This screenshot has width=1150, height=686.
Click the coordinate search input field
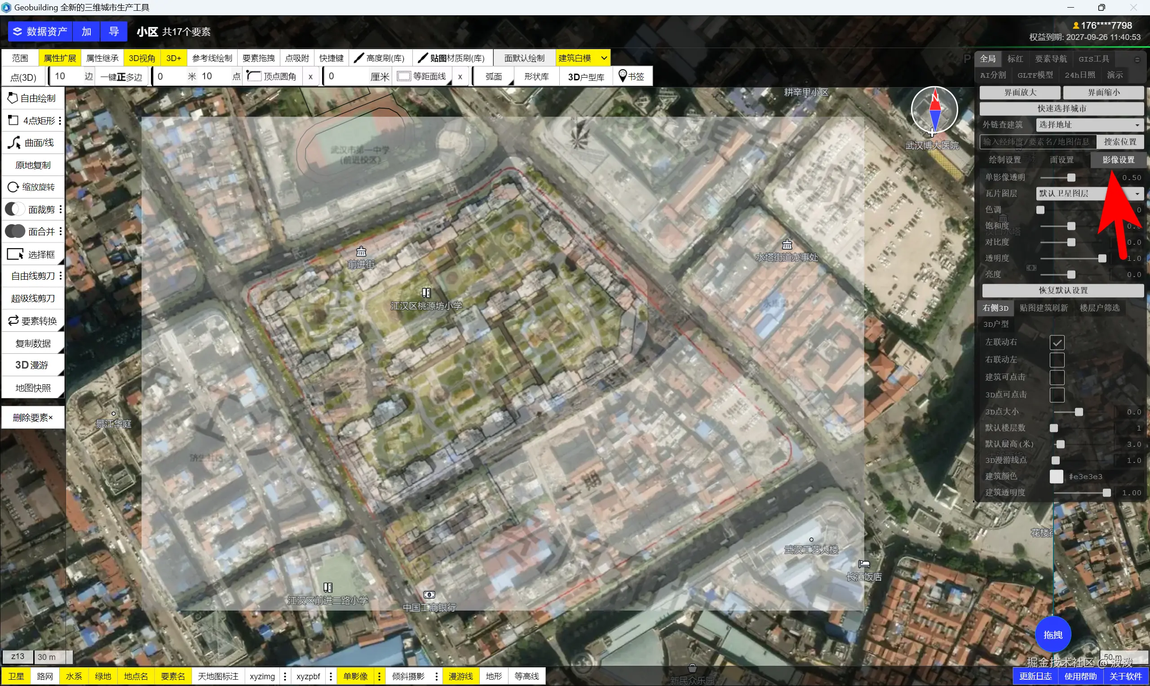pyautogui.click(x=1037, y=142)
